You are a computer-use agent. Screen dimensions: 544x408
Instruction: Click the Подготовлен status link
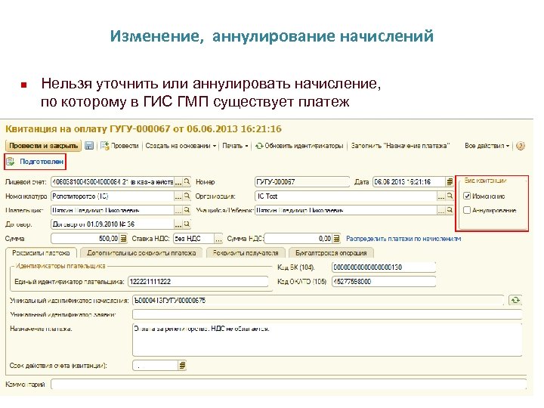click(42, 162)
